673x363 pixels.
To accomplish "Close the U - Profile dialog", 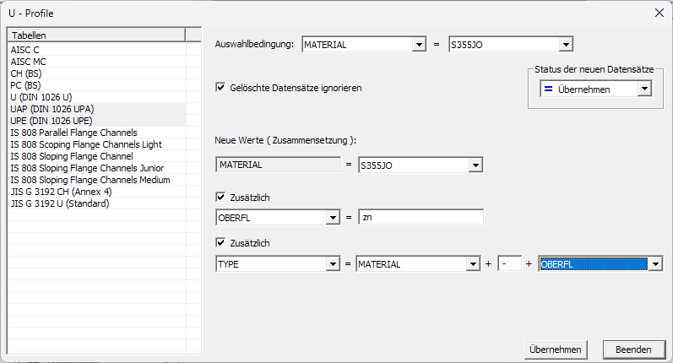I will click(x=659, y=12).
